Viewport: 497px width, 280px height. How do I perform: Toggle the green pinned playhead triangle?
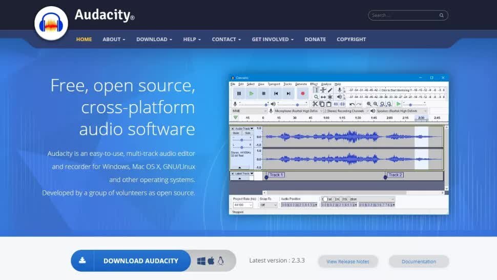[236, 117]
